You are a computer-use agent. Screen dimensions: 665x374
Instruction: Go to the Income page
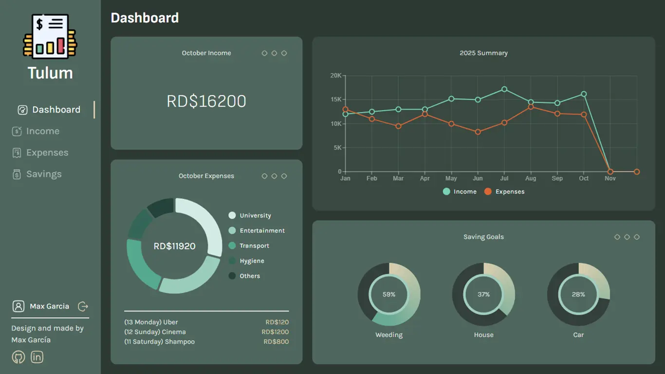coord(43,131)
